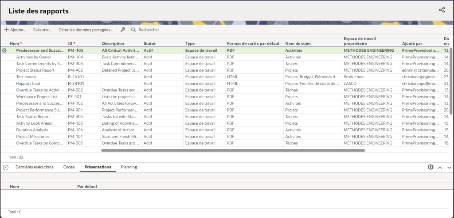Screen dimensions: 454x218
Task: Click the plus icon on Ajouter
Action: point(6,30)
